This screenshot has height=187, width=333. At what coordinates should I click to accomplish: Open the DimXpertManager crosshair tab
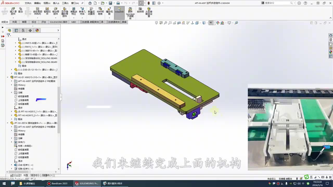point(30,30)
